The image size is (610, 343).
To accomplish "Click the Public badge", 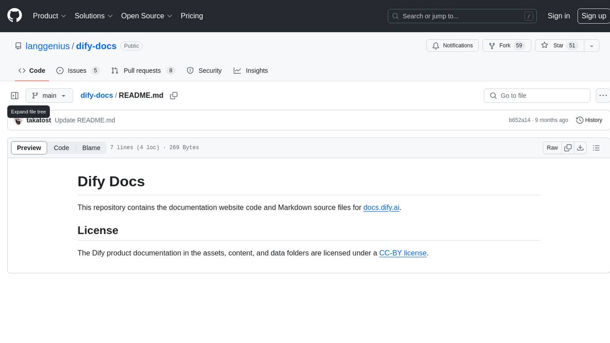I will click(131, 46).
